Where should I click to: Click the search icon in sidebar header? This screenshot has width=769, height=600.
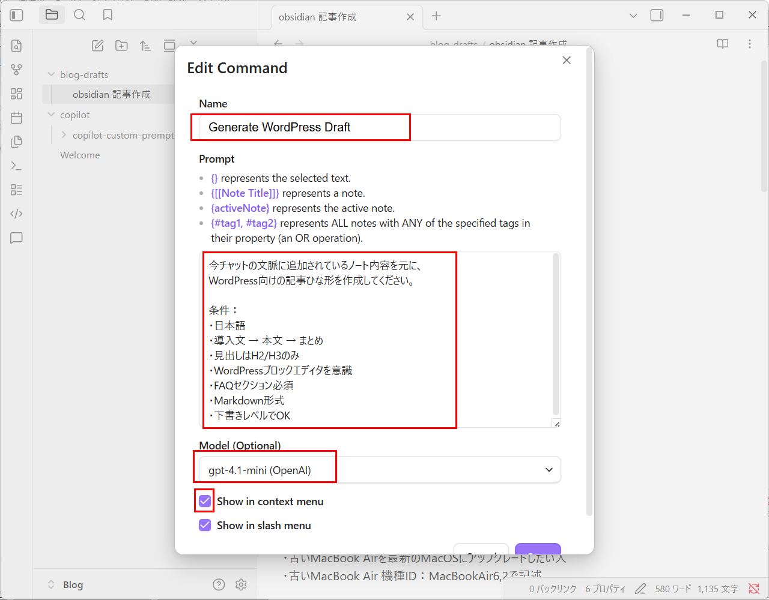point(79,15)
